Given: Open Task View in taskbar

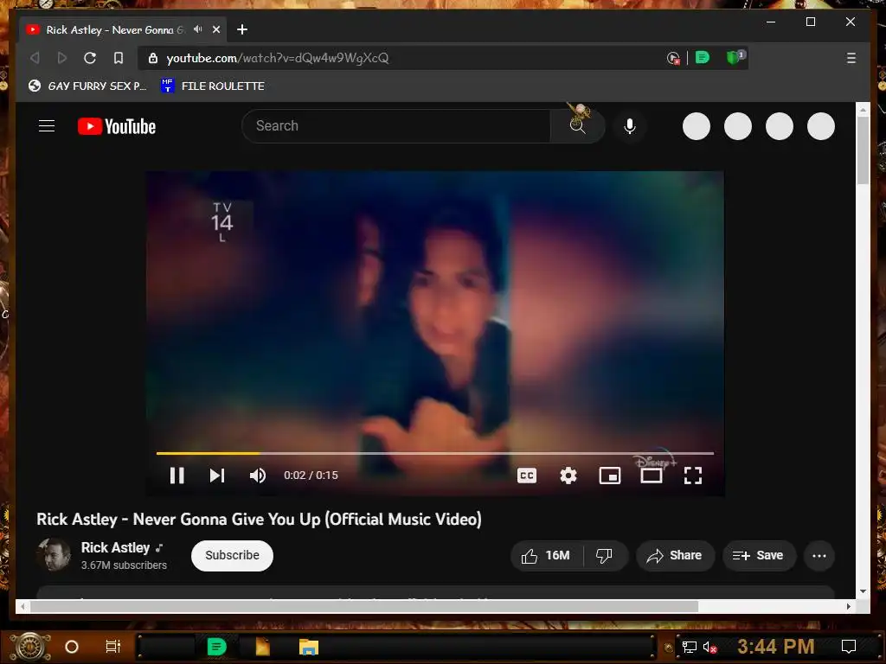Looking at the screenshot, I should click(x=113, y=647).
